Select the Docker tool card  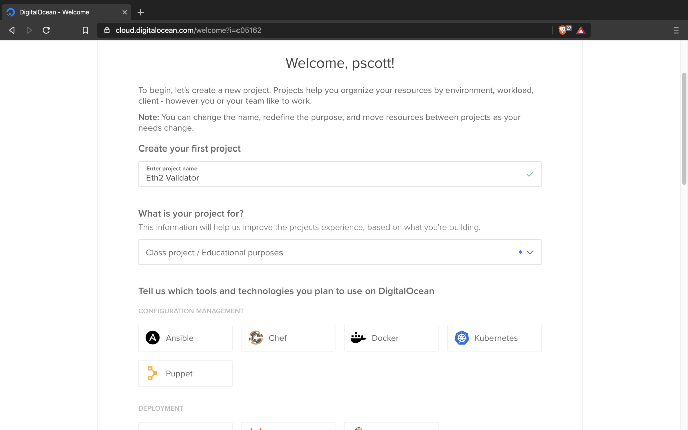tap(391, 338)
